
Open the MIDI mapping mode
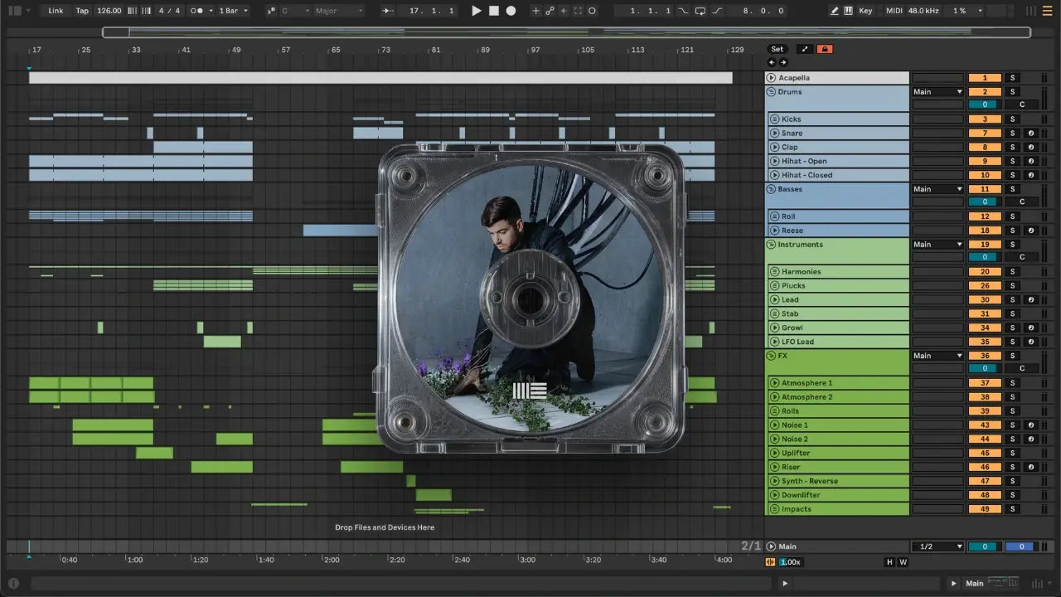(x=894, y=11)
